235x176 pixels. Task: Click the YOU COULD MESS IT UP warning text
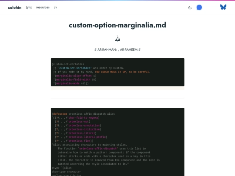(x=122, y=72)
